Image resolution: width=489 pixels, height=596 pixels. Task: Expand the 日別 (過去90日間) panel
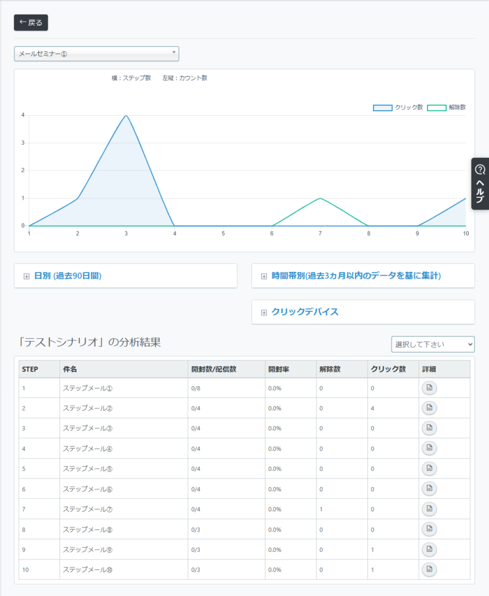click(x=125, y=276)
